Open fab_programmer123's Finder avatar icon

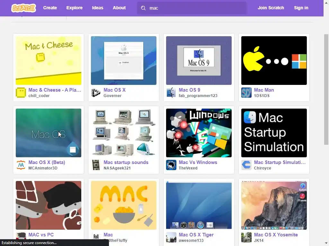click(x=171, y=93)
